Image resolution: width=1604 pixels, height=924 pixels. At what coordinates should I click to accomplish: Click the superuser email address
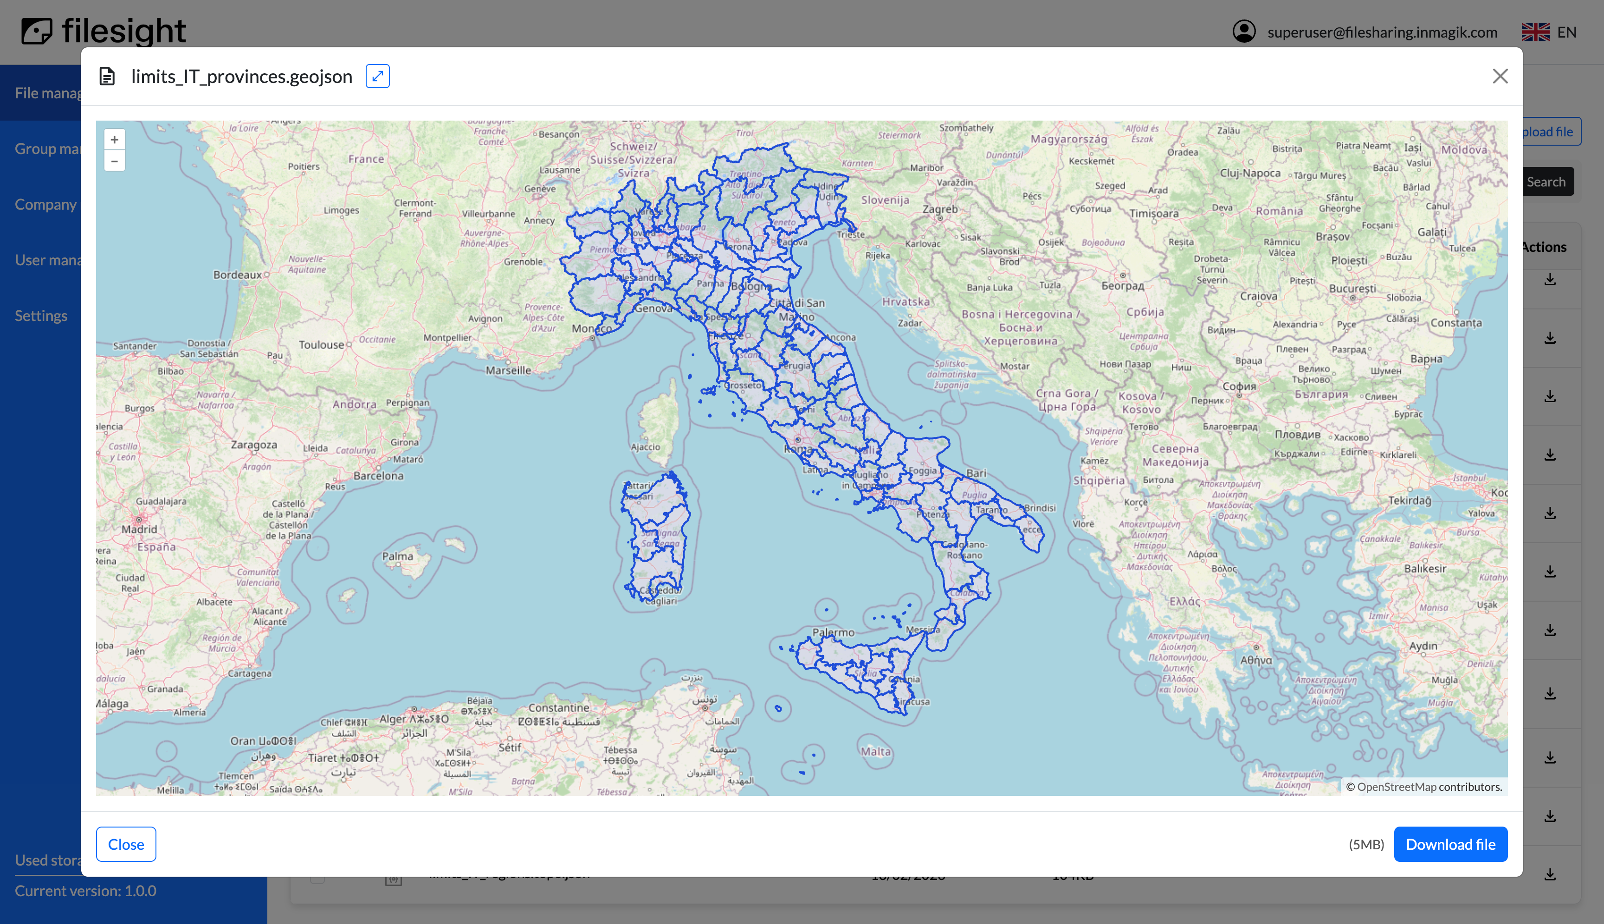click(1382, 32)
